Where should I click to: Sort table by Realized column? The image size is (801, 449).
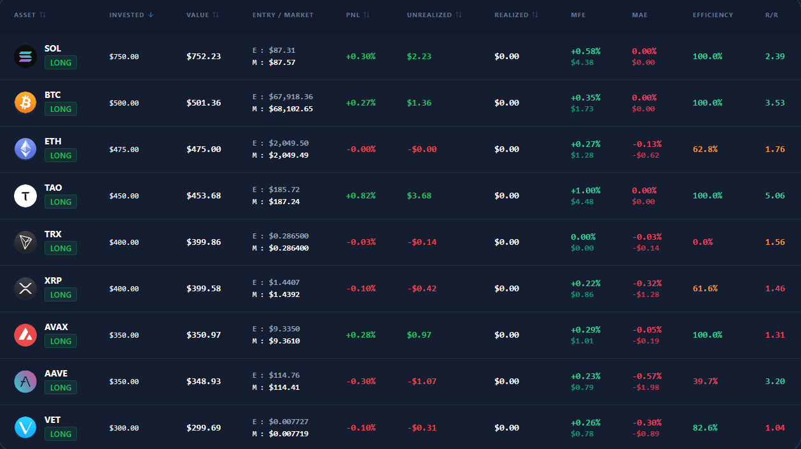coord(517,15)
